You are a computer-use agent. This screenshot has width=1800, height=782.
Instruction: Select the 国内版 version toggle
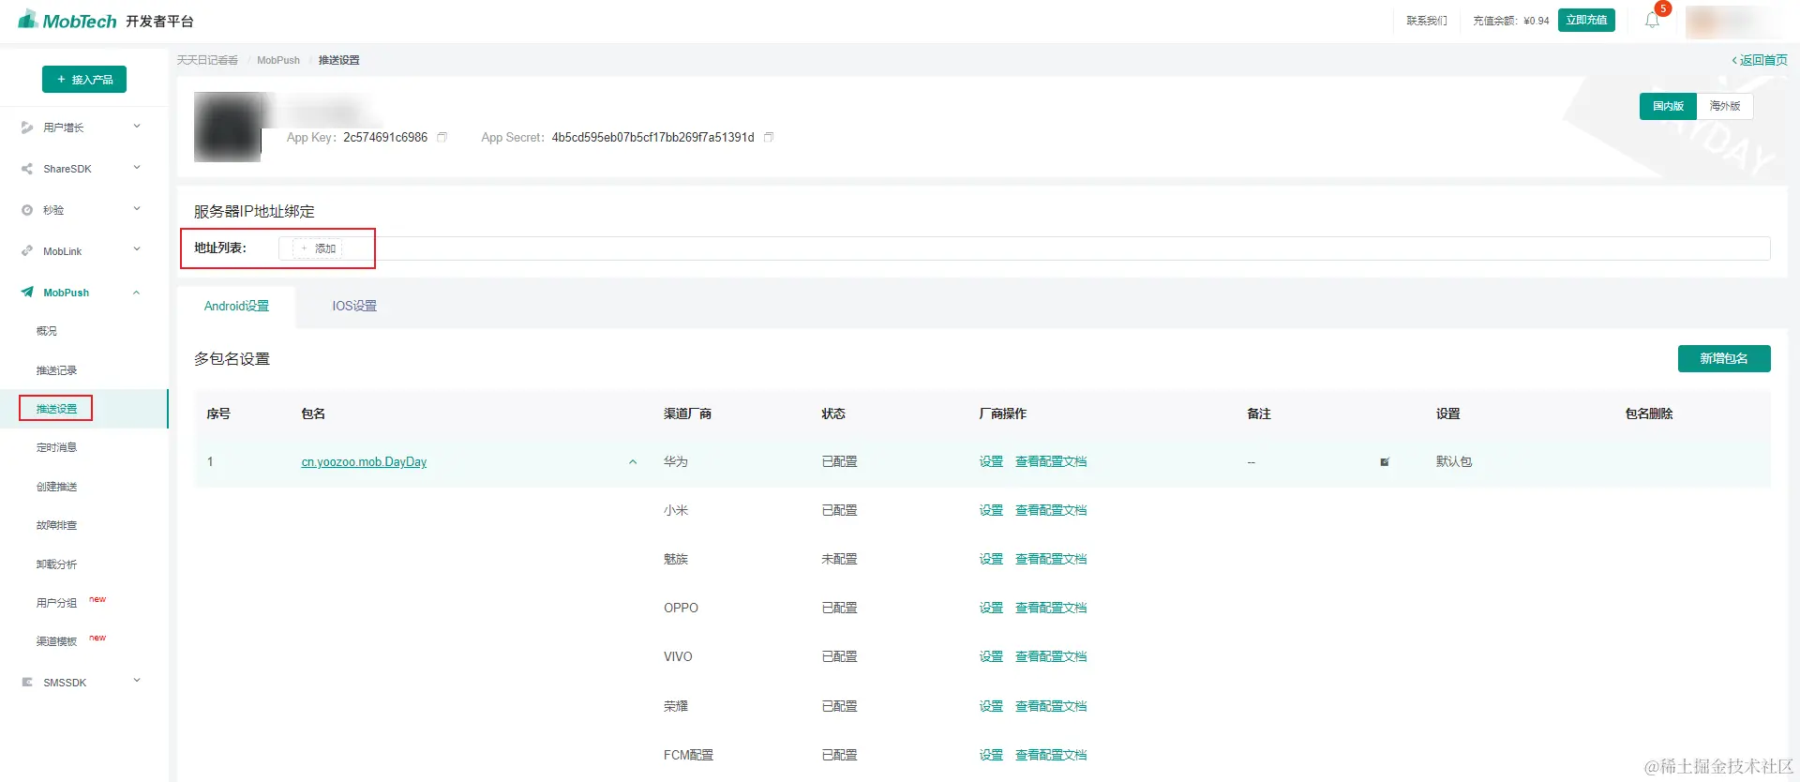(x=1668, y=107)
